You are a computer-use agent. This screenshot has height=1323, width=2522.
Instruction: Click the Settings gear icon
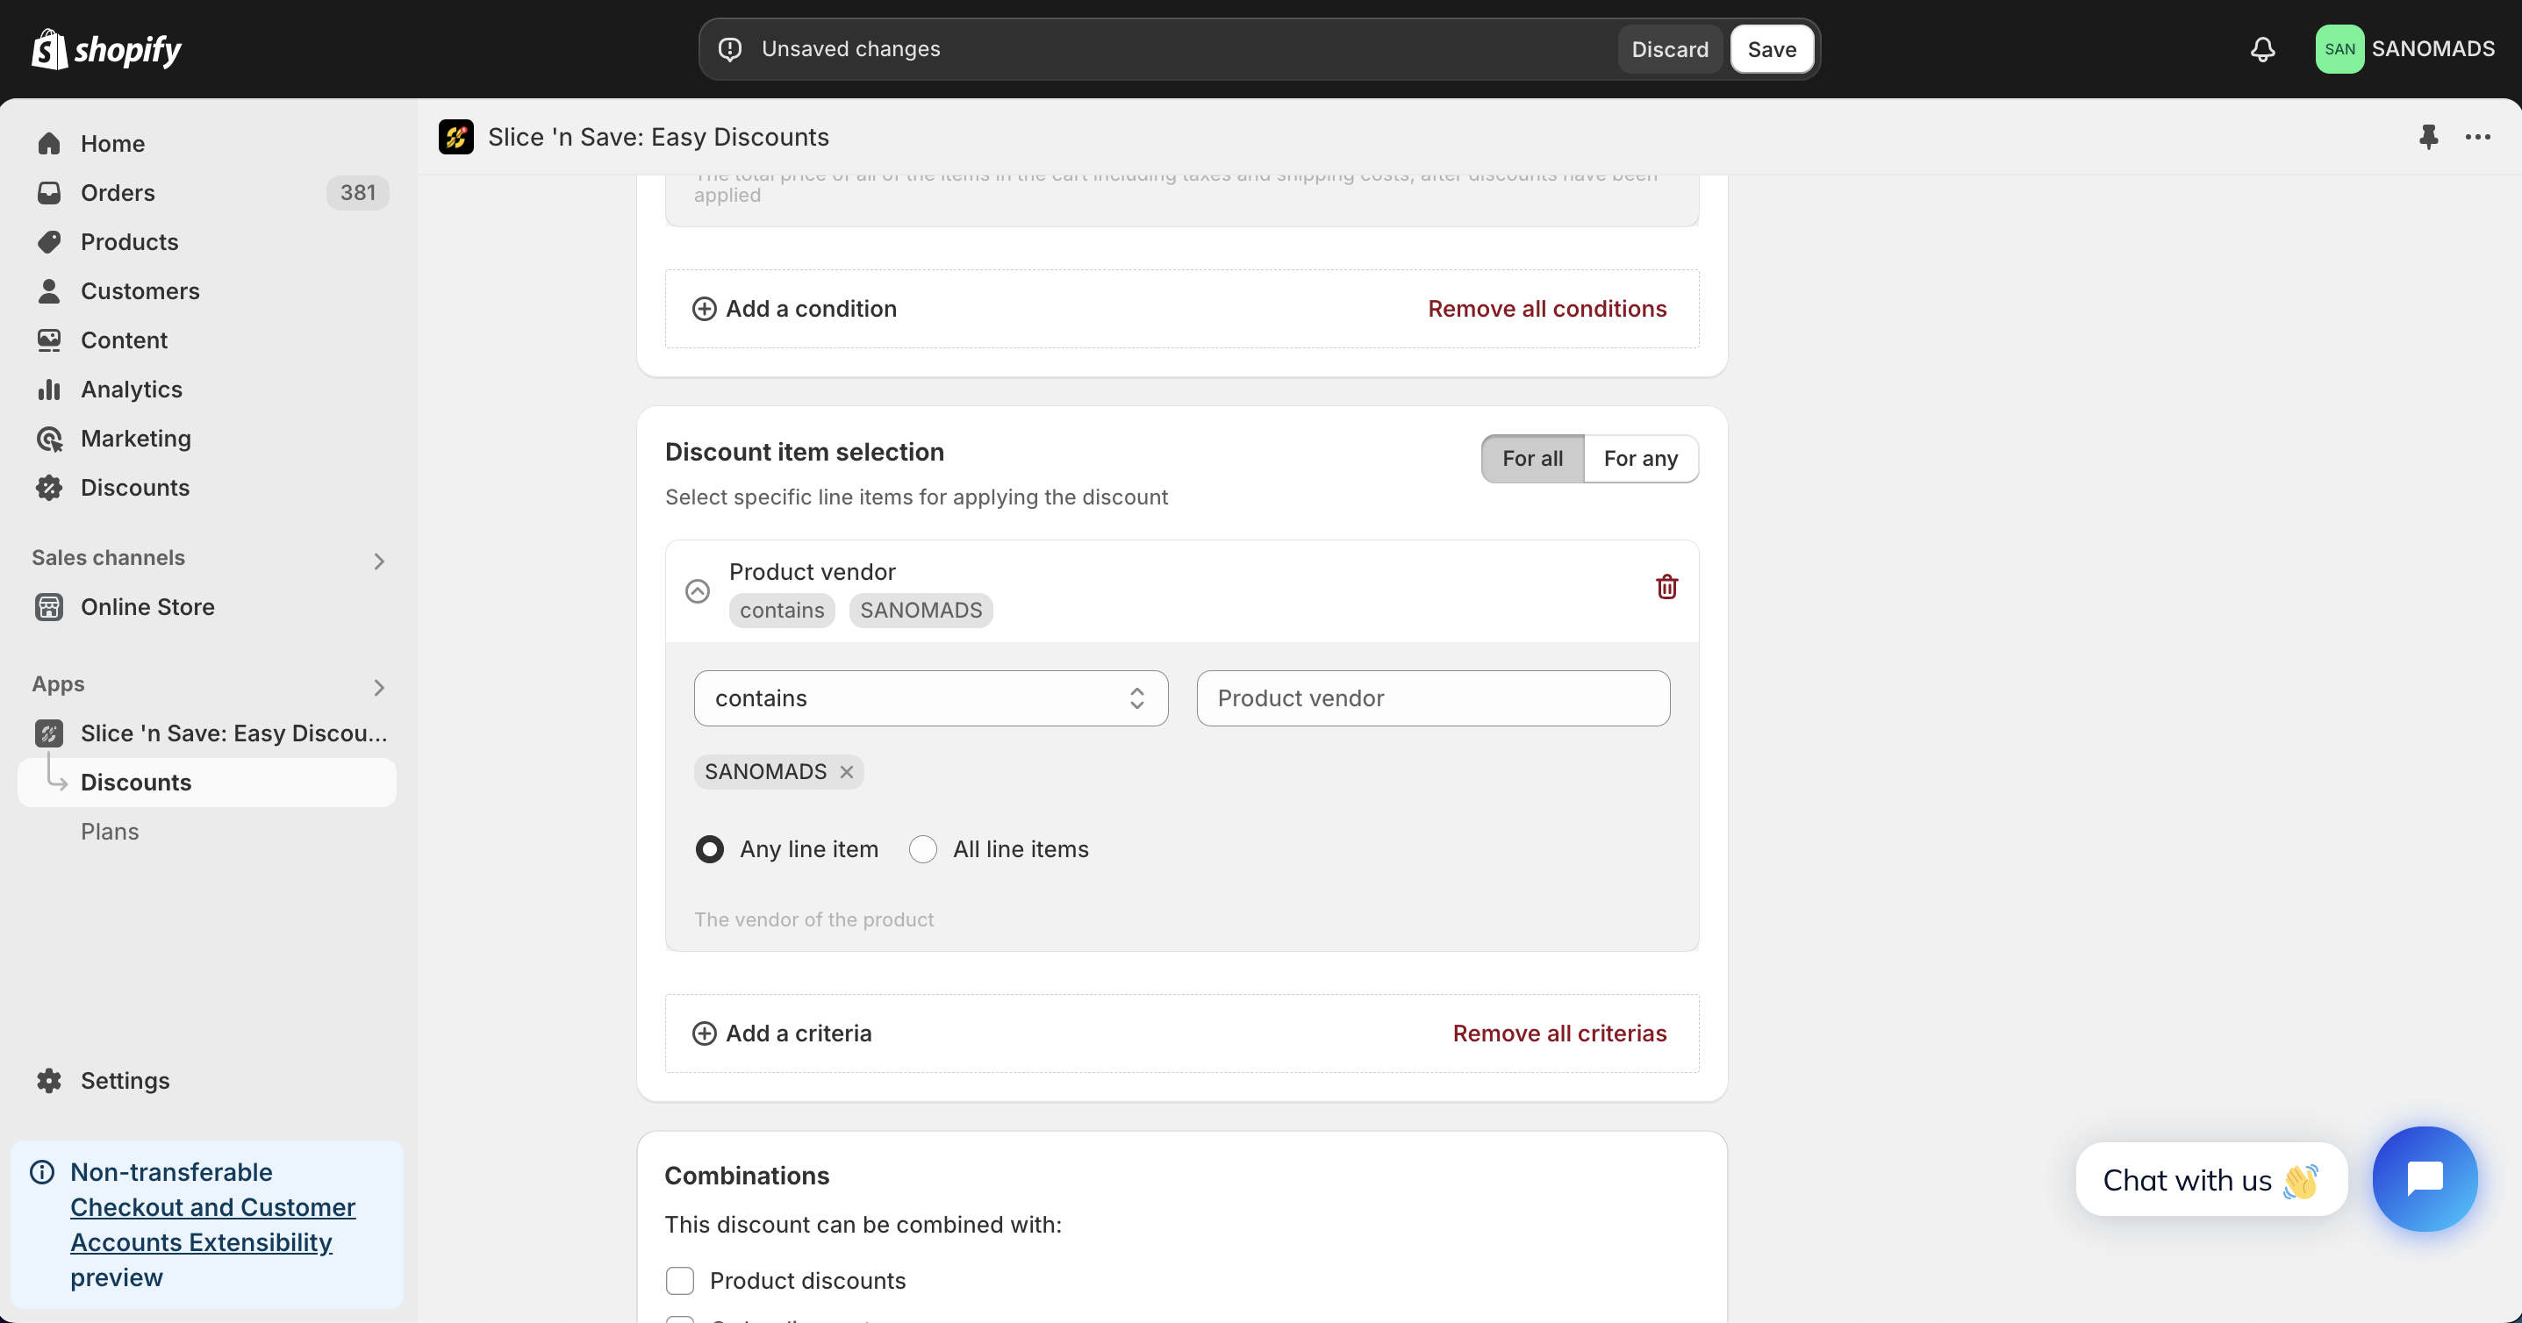pyautogui.click(x=49, y=1080)
